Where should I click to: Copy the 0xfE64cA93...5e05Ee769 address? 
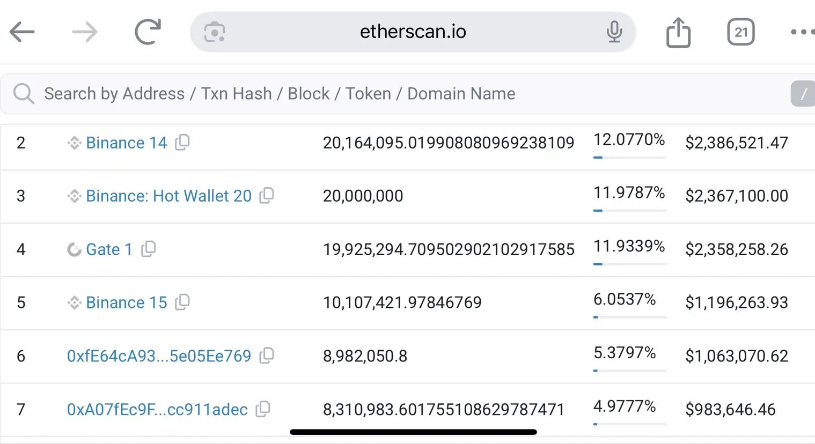point(267,356)
